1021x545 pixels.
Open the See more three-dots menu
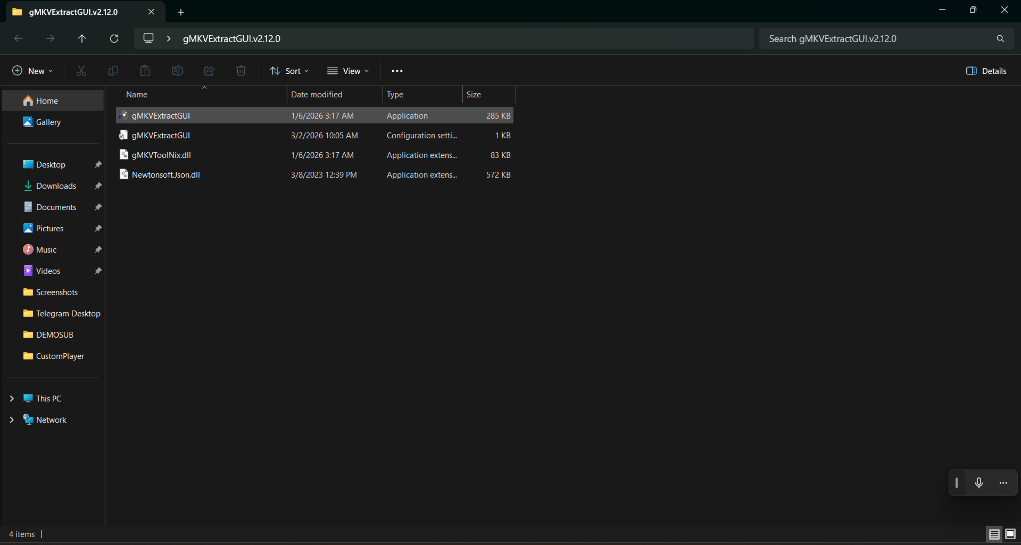[x=397, y=71]
